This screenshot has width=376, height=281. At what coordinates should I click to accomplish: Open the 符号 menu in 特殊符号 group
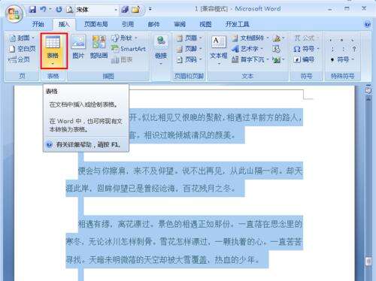click(343, 59)
